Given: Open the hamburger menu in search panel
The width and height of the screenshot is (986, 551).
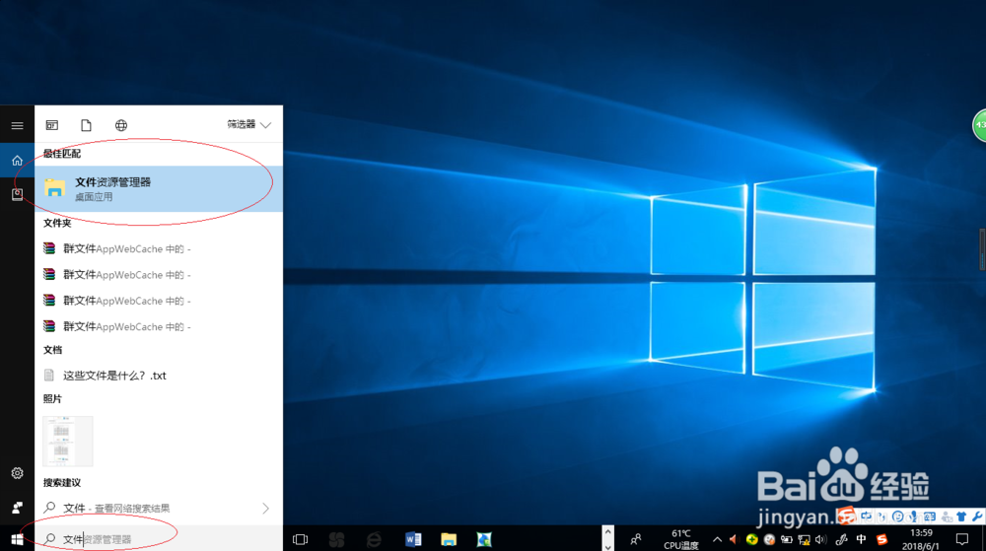Looking at the screenshot, I should (x=17, y=125).
